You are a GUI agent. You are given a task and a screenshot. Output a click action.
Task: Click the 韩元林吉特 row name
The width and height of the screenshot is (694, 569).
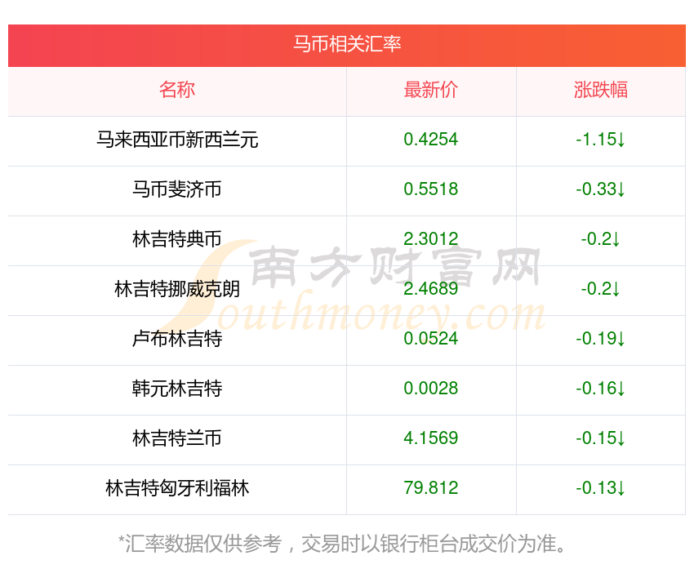tap(177, 389)
